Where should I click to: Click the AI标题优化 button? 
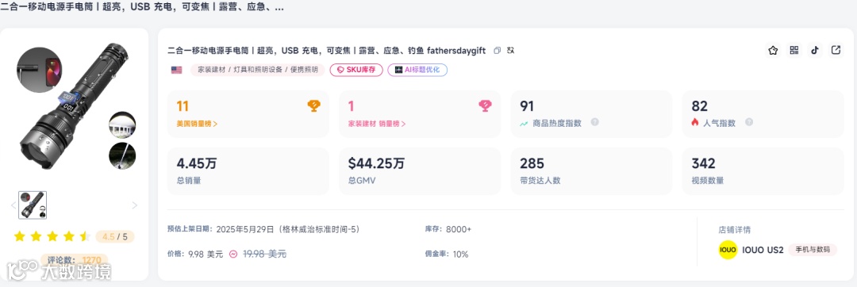(x=417, y=70)
